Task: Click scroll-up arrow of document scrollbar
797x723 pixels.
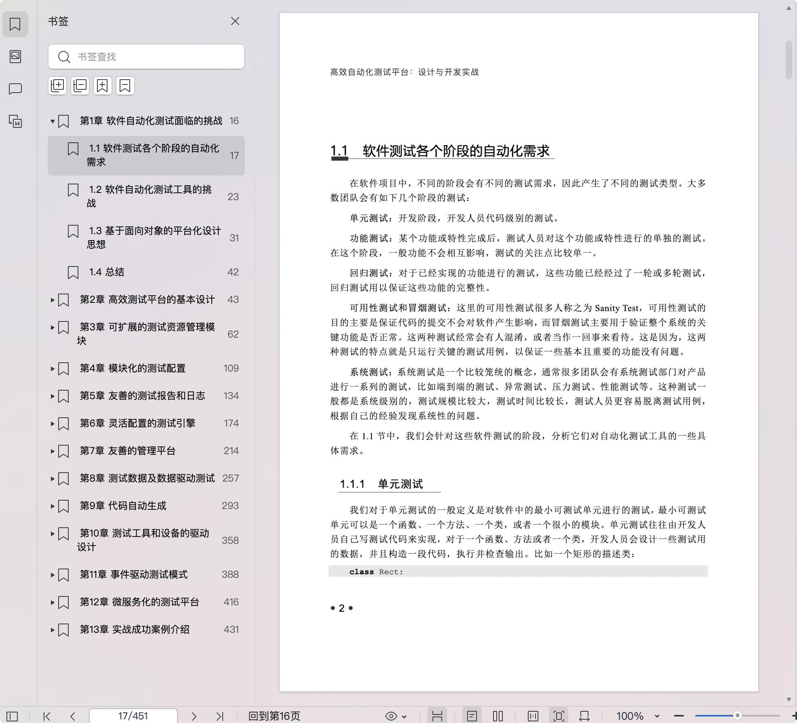Action: click(x=789, y=8)
